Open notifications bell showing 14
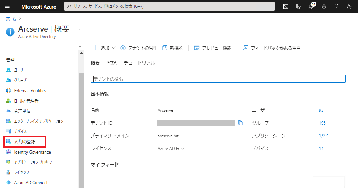 pos(312,6)
